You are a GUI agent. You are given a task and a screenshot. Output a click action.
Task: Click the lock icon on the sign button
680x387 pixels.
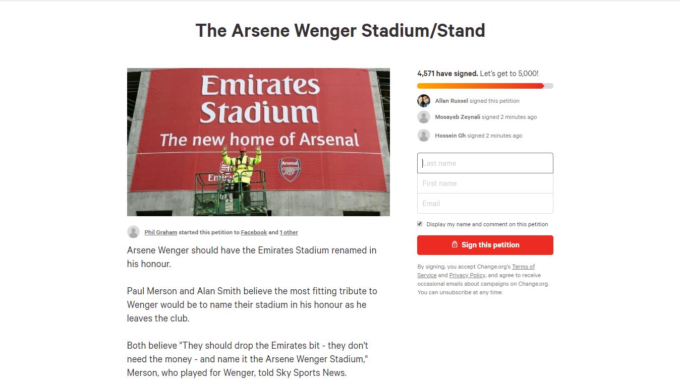(455, 245)
